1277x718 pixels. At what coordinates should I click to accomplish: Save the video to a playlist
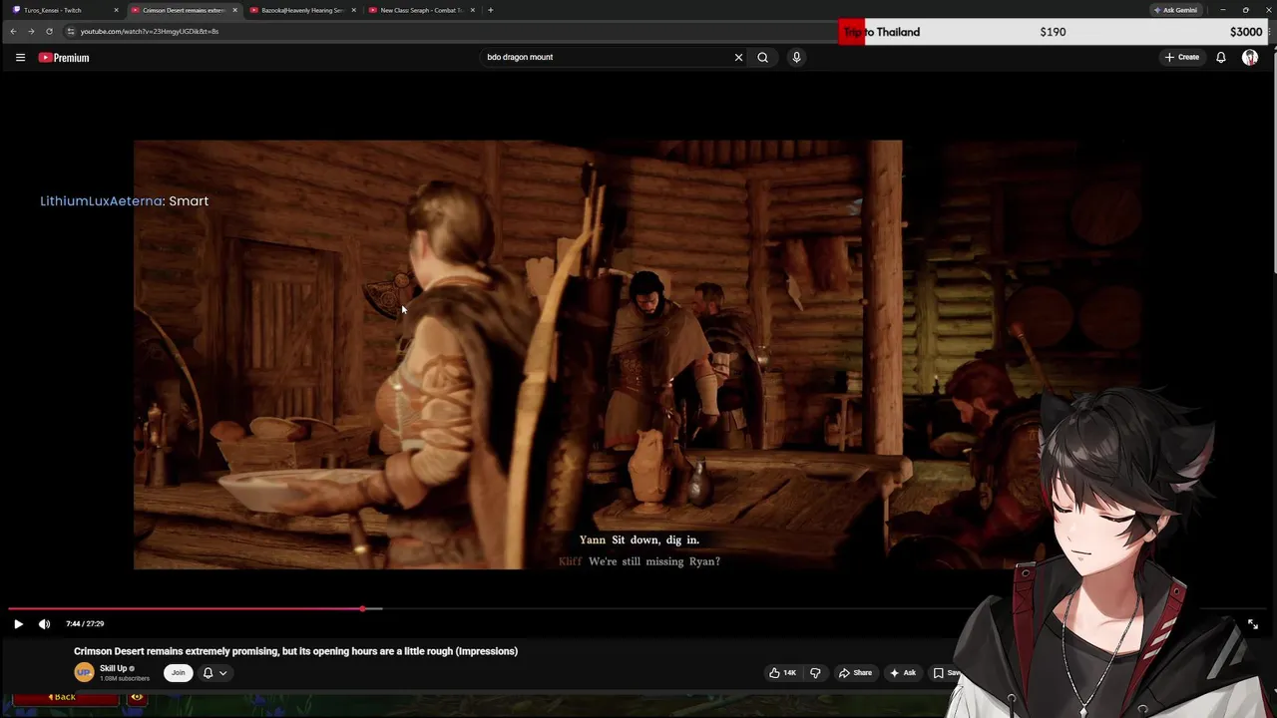[x=945, y=673]
